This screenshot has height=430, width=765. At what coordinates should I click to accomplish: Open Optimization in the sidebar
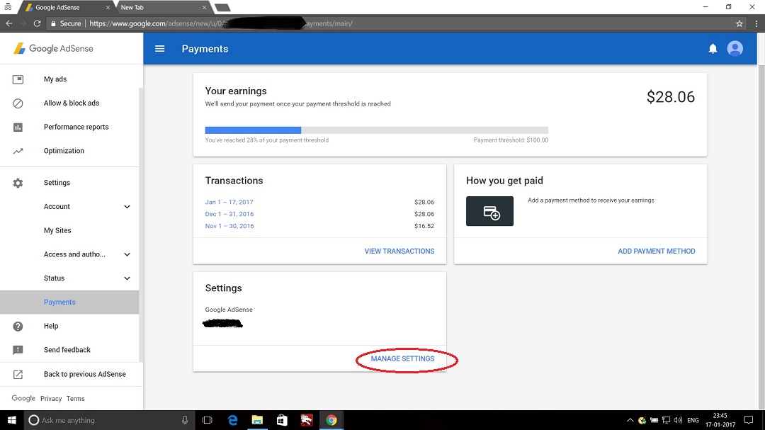[x=64, y=151]
